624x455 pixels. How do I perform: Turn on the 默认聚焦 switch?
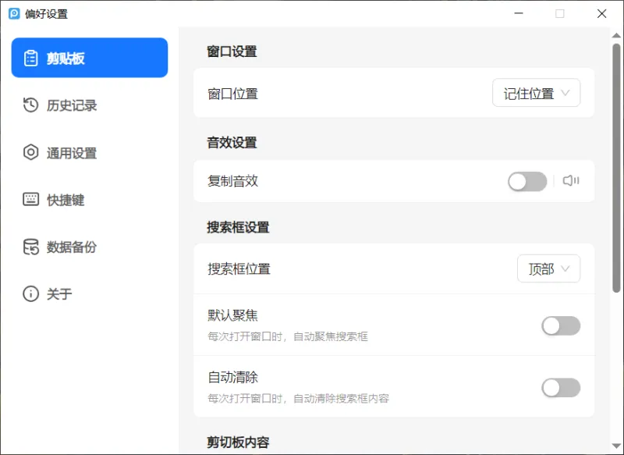pyautogui.click(x=561, y=326)
